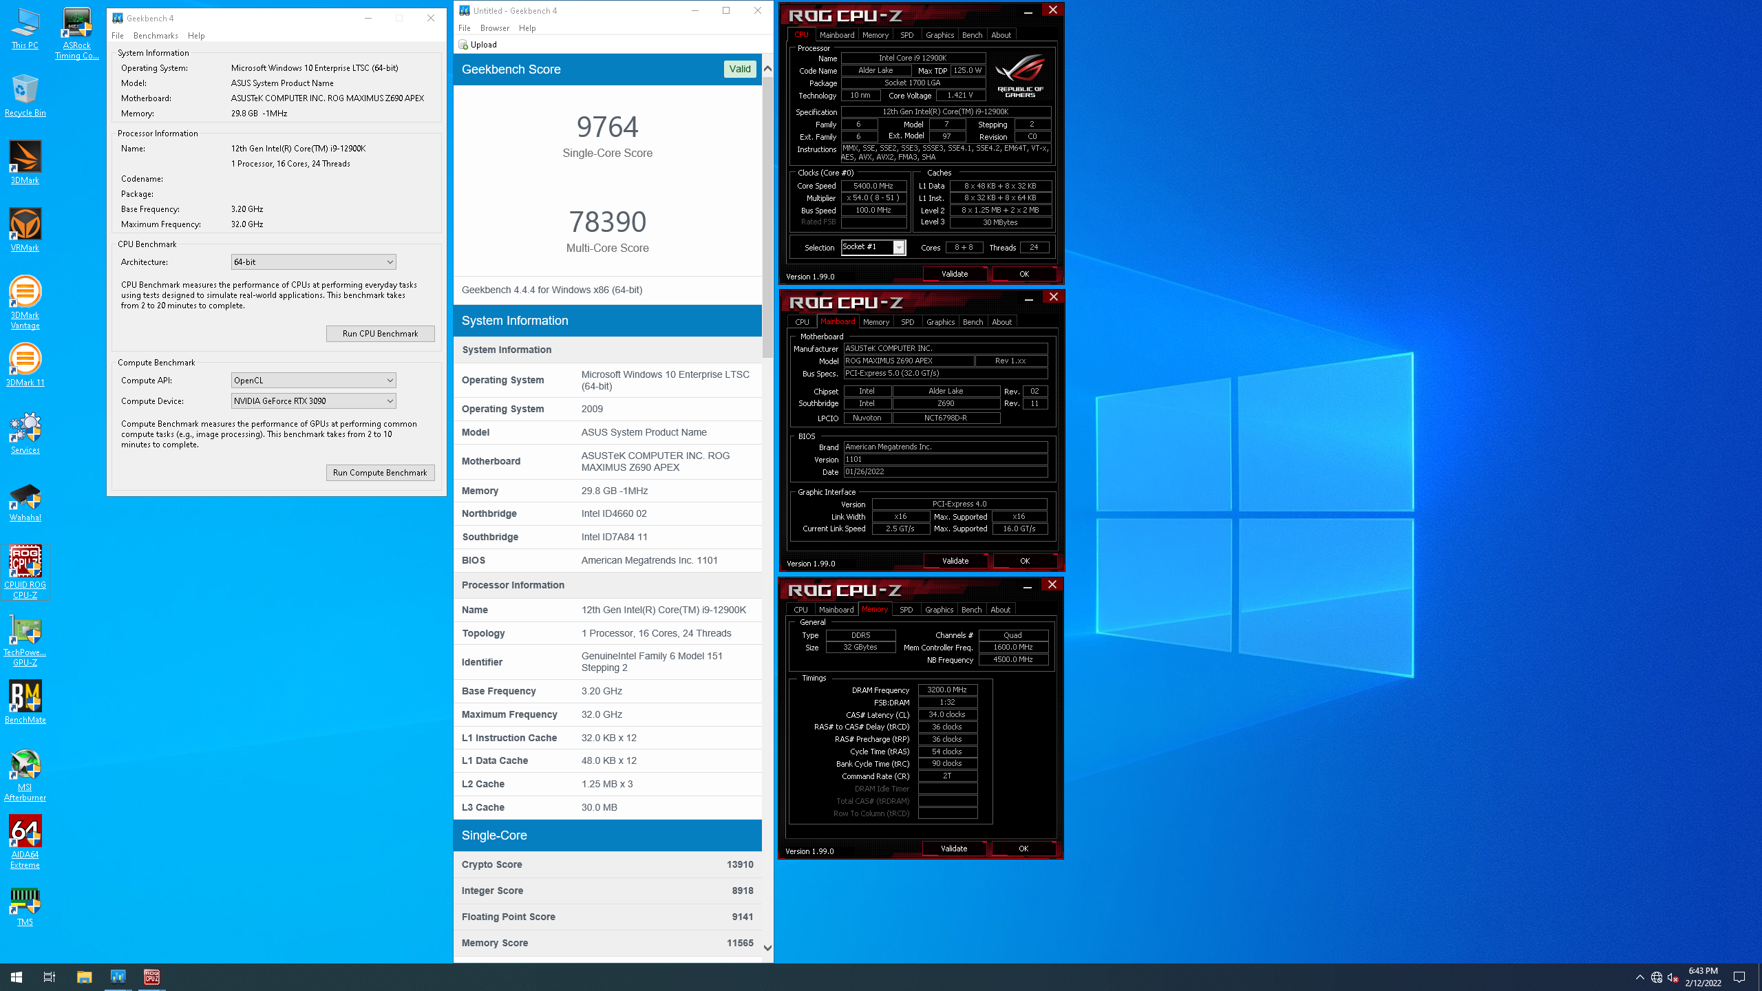Viewport: 1762px width, 991px height.
Task: Open Wahaha! desktop shortcut
Action: [x=25, y=500]
